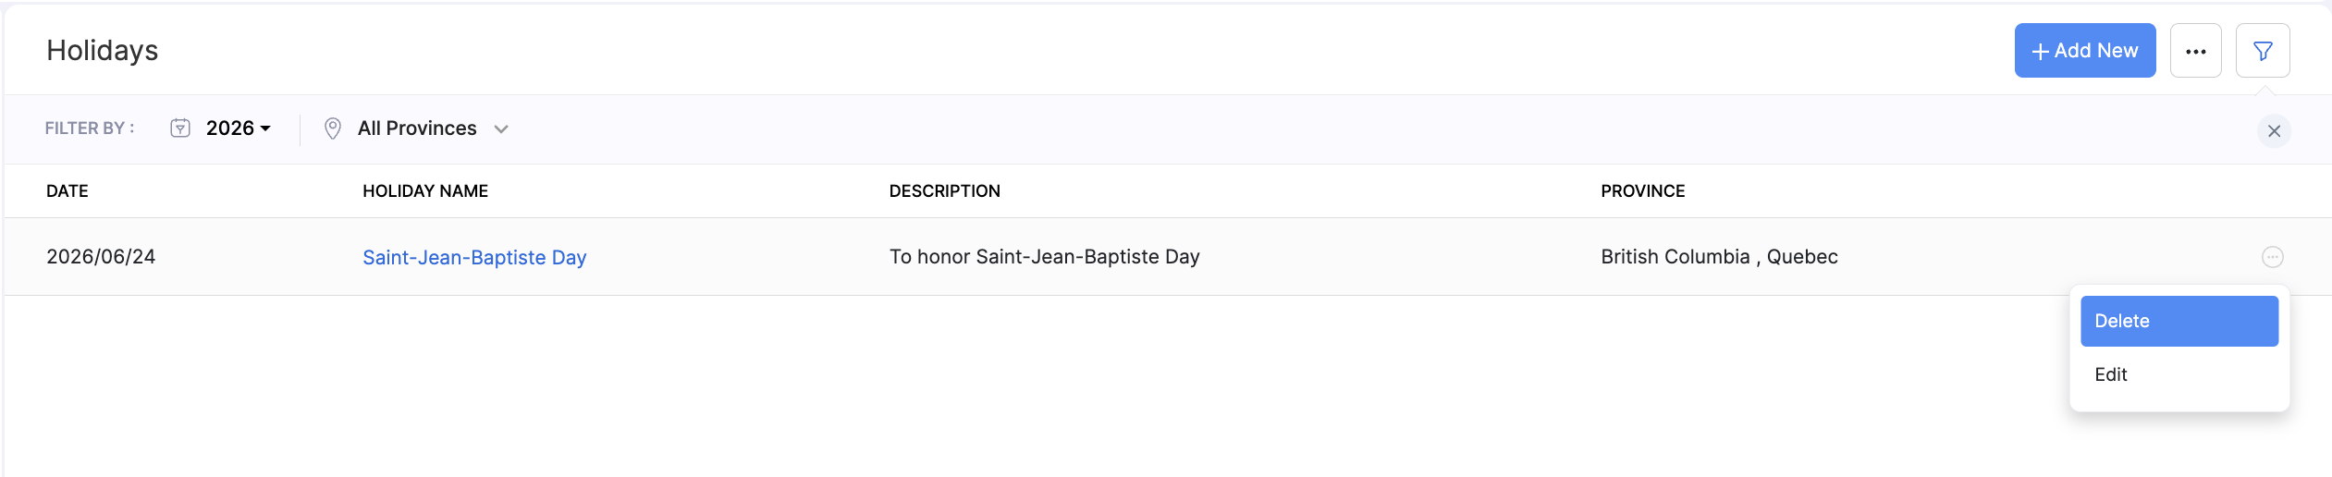Click the 2026/06/24 date cell
Viewport: 2332px width, 477px height.
point(101,257)
